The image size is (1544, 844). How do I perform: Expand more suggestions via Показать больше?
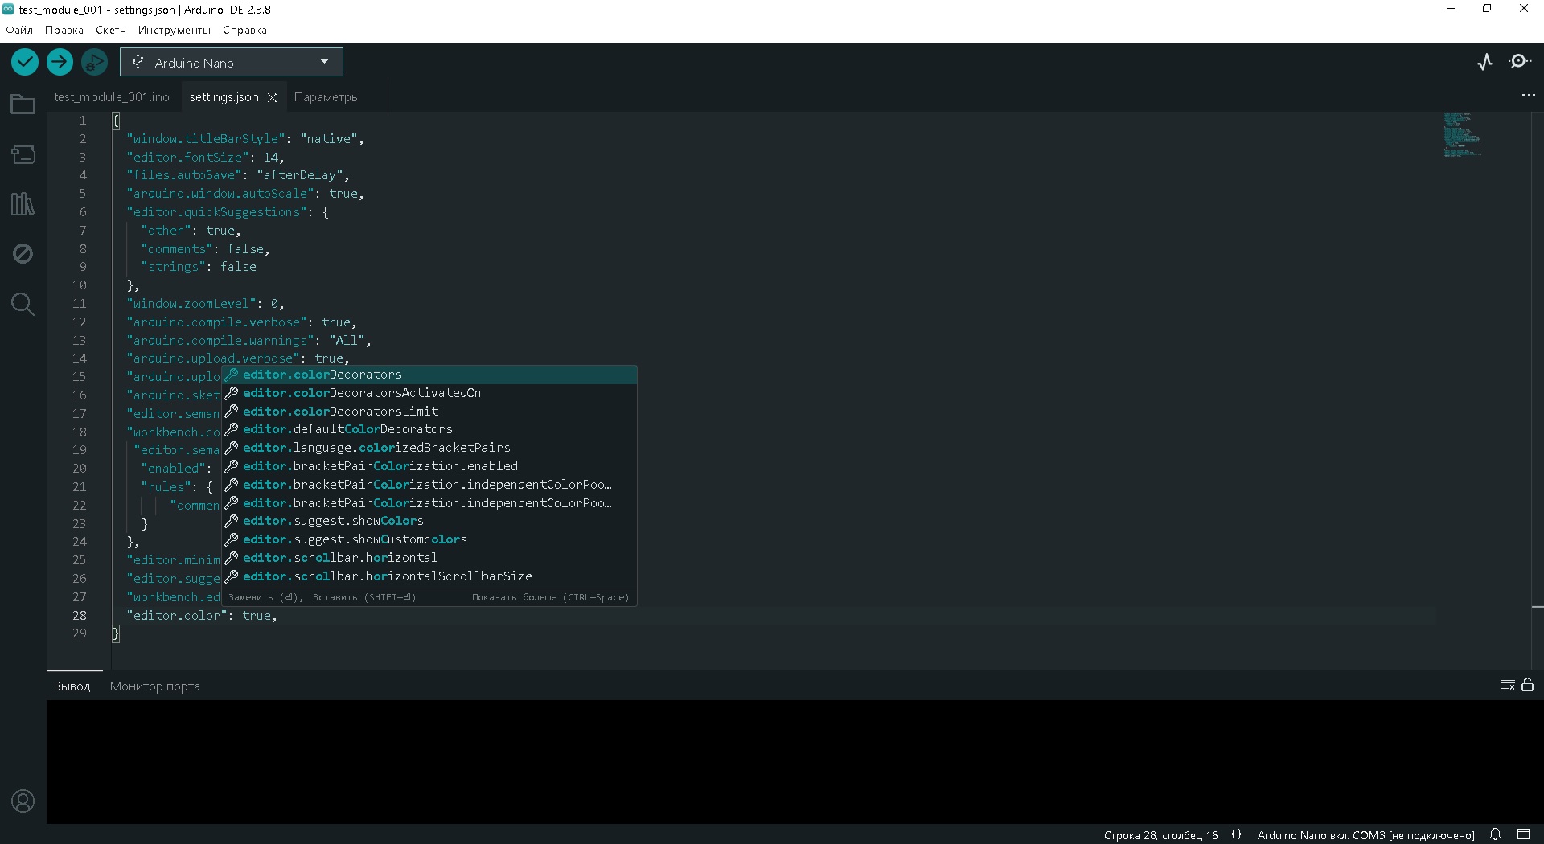[x=550, y=597]
